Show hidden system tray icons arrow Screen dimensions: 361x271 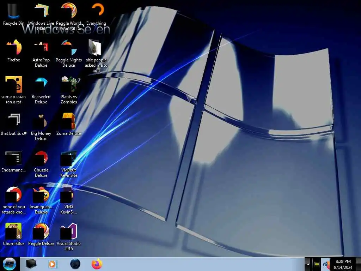click(307, 264)
